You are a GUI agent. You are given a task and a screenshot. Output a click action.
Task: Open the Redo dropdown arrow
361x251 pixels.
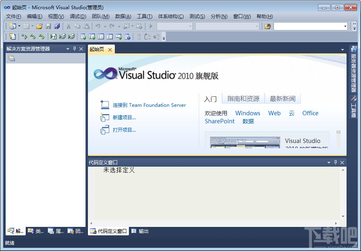tap(118, 26)
